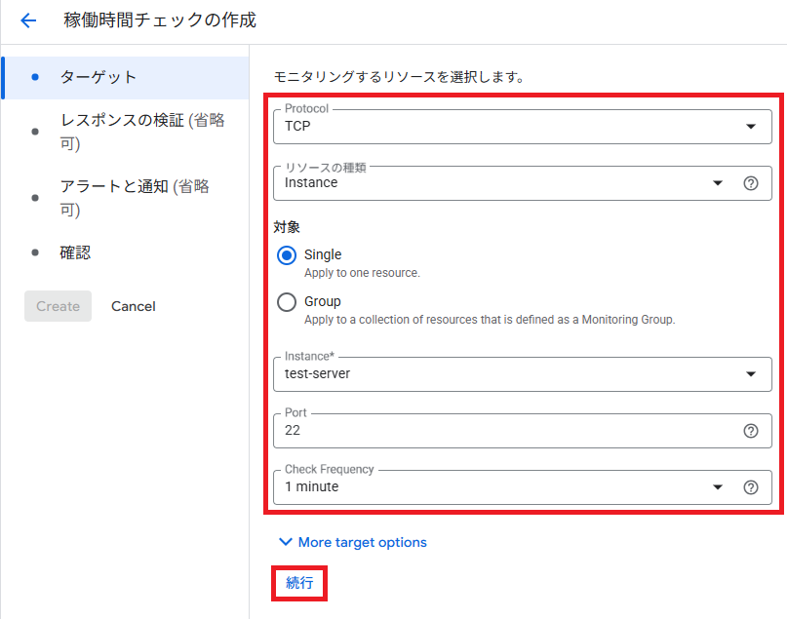Click help icon beside リソースの種類 field
This screenshot has width=787, height=619.
click(x=750, y=183)
